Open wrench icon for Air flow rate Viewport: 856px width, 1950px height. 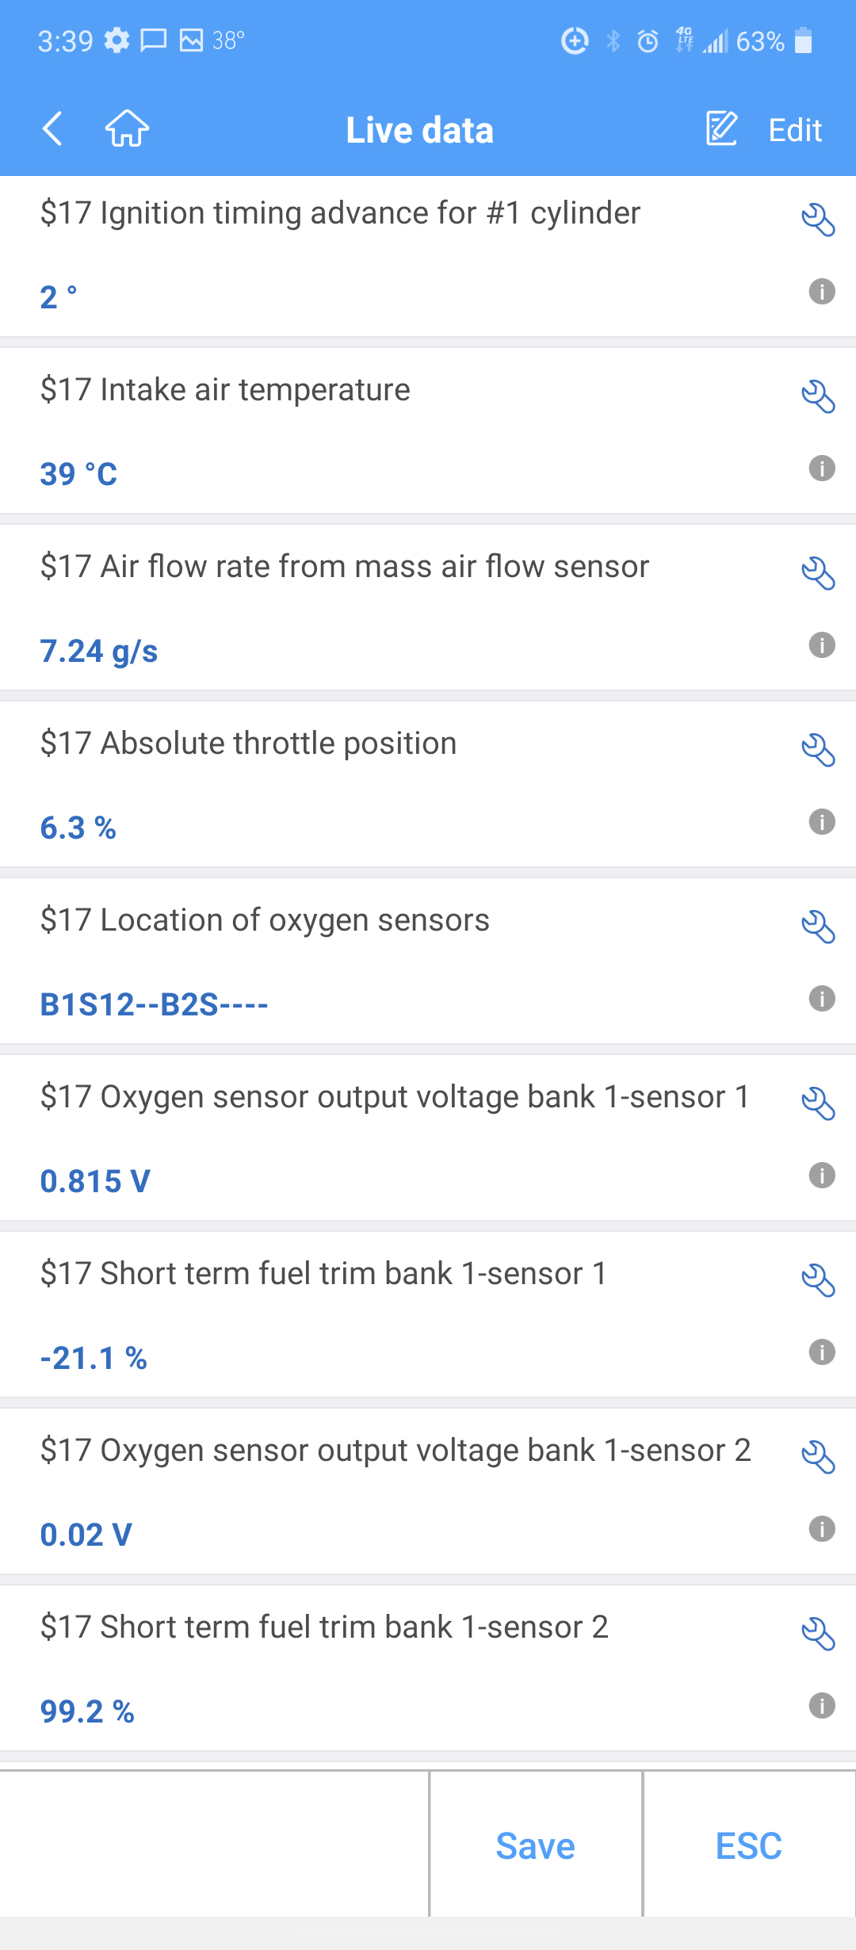(x=818, y=574)
